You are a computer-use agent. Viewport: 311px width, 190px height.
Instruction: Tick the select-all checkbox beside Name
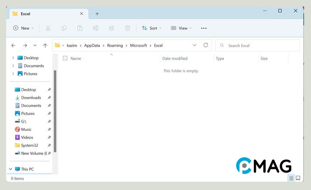pos(65,58)
